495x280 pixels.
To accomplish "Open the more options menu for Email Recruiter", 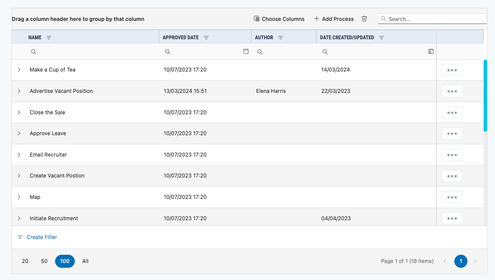I will click(x=452, y=155).
